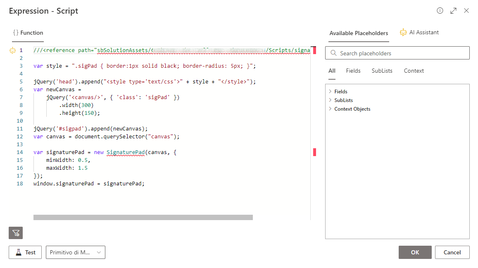
Task: Close the Expression Script dialog
Action: click(466, 11)
